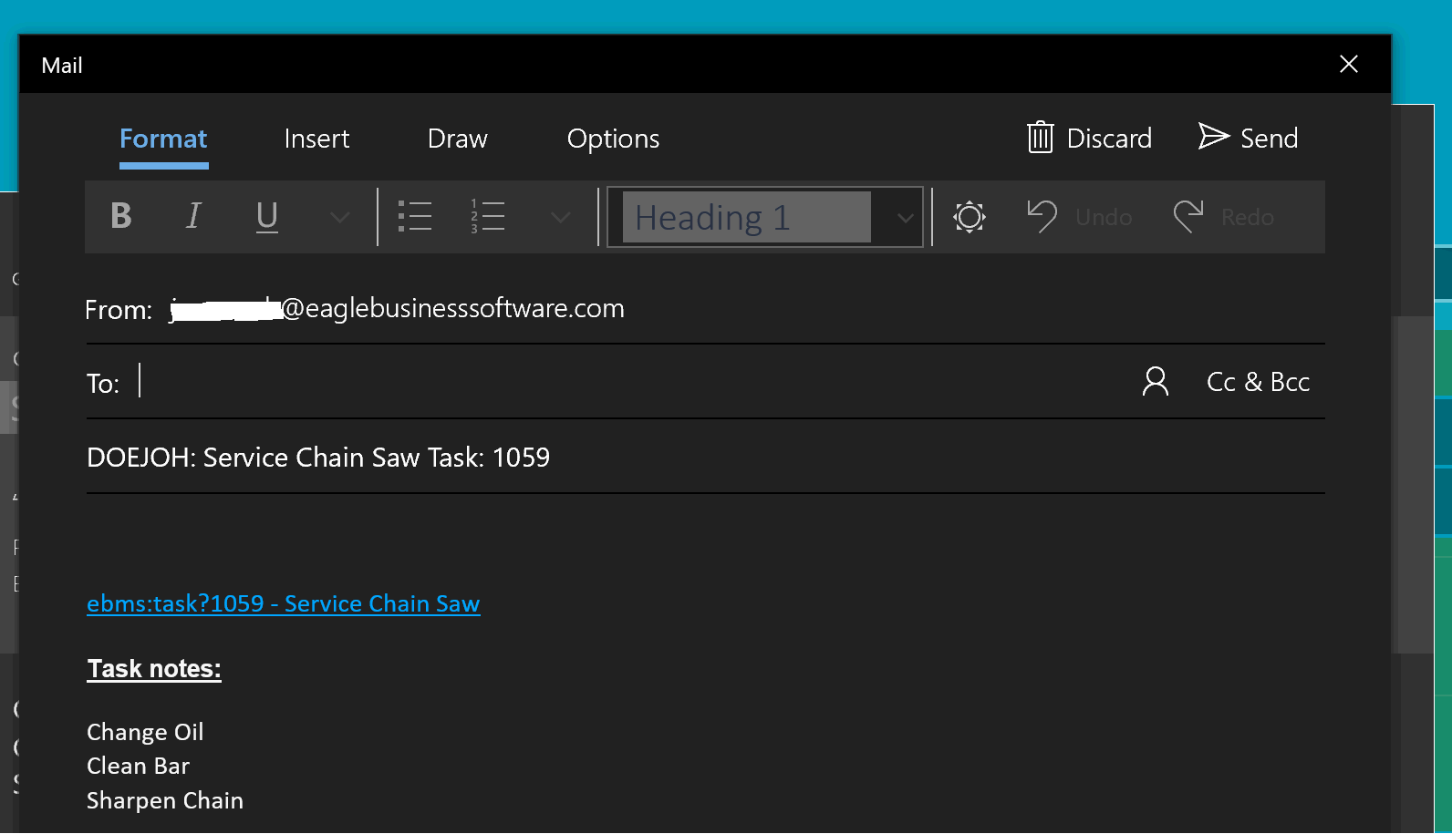Insert a numbered list
1452x834 pixels.
coord(488,217)
